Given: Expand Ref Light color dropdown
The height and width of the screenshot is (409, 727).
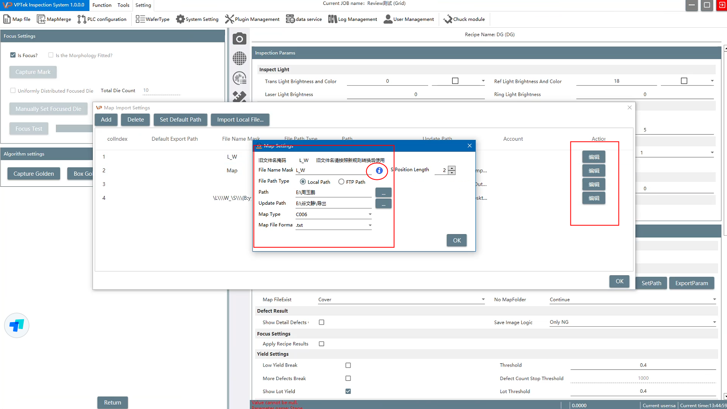Looking at the screenshot, I should pyautogui.click(x=712, y=81).
